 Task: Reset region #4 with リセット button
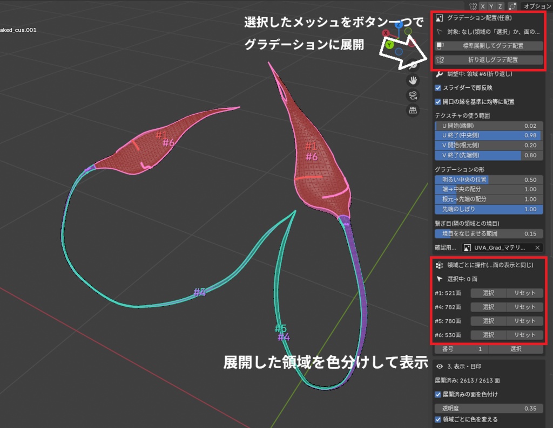point(525,307)
